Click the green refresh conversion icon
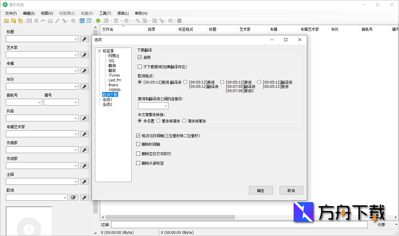Viewport: 399px width, 236px height. point(98,20)
